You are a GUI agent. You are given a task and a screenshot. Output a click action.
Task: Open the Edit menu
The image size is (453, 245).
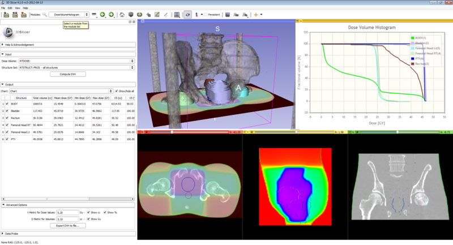pyautogui.click(x=10, y=8)
